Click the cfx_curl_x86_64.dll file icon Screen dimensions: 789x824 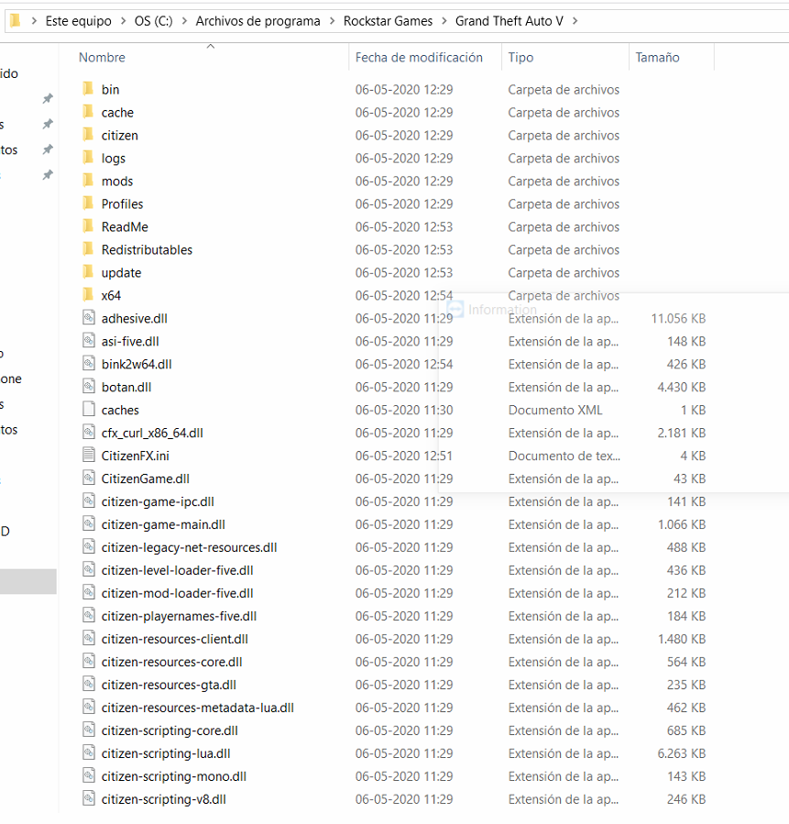point(89,432)
